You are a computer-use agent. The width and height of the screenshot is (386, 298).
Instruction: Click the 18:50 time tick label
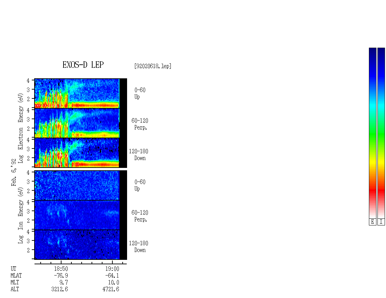61,269
